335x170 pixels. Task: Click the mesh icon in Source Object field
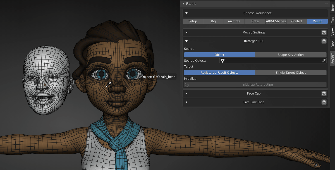coord(223,61)
